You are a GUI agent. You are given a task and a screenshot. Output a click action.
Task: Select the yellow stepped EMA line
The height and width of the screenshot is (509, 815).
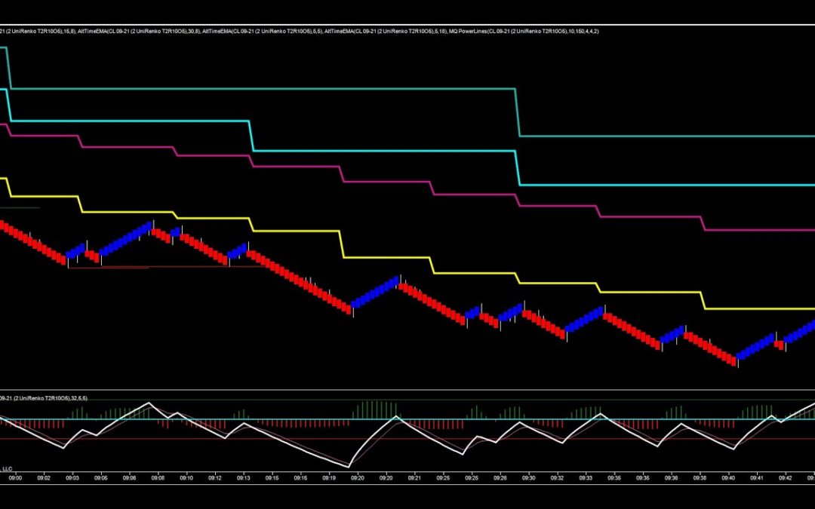pyautogui.click(x=385, y=257)
